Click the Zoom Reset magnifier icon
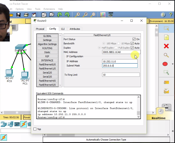This screenshot has height=143, width=175. tap(85, 15)
